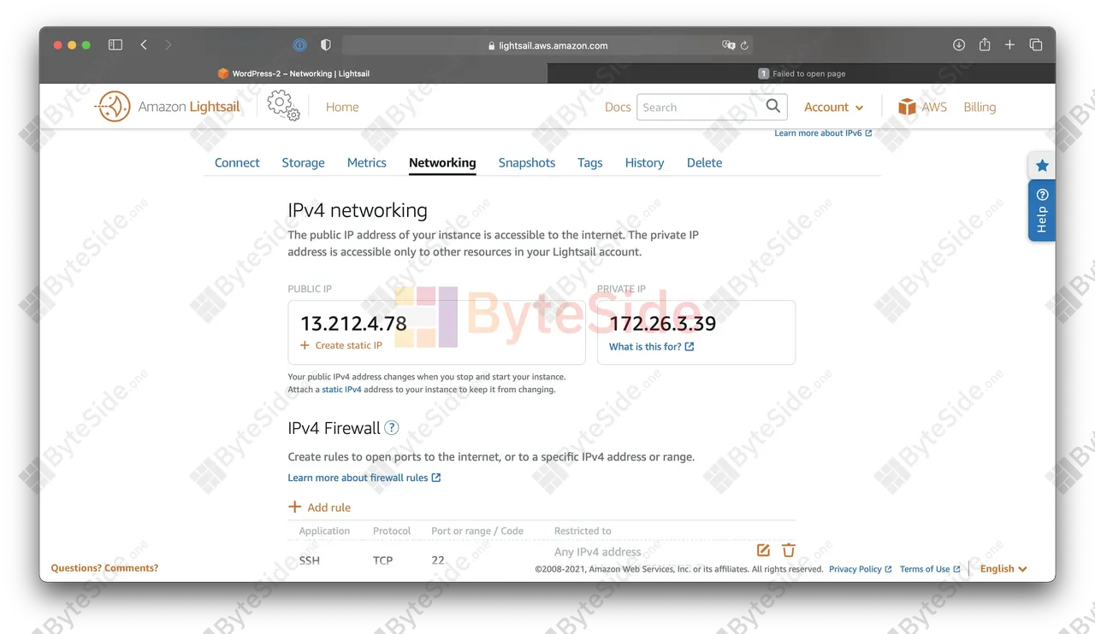1095x634 pixels.
Task: Click Create static IP
Action: coord(341,345)
